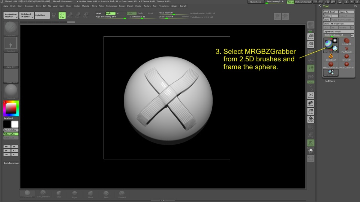Select the Rotate transform icon in top shelf
Screen dimensions: 360x202
85,15
